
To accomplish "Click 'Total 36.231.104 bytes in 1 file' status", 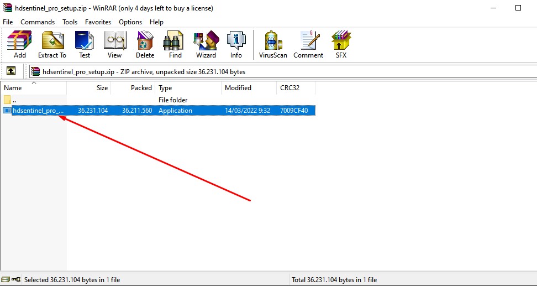I will tap(334, 280).
